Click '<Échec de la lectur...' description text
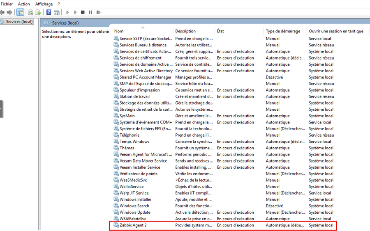Image resolution: width=370 pixels, height=231 pixels. coord(194,180)
